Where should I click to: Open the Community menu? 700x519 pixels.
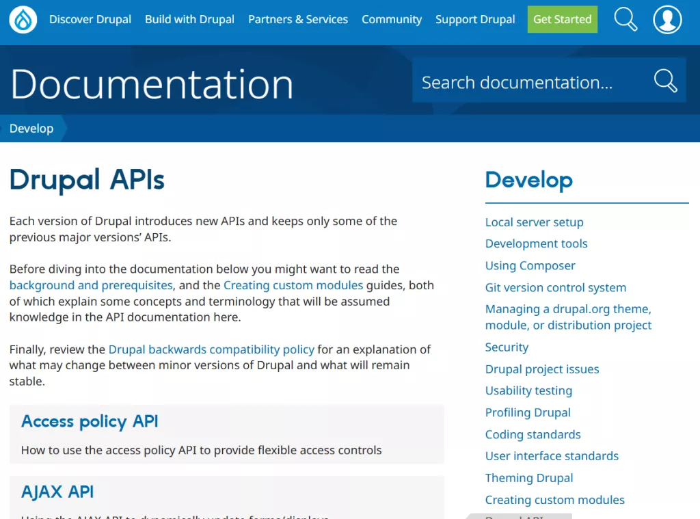click(x=392, y=20)
